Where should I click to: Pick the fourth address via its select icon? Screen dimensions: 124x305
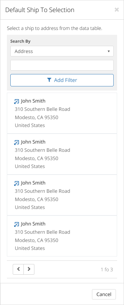[17, 224]
